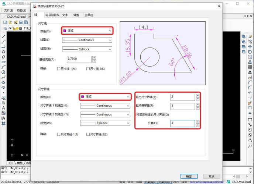Viewport: 254px width, 184px height.
Task: Click the CAD.MxCloud drawing tab
Action: click(16, 17)
